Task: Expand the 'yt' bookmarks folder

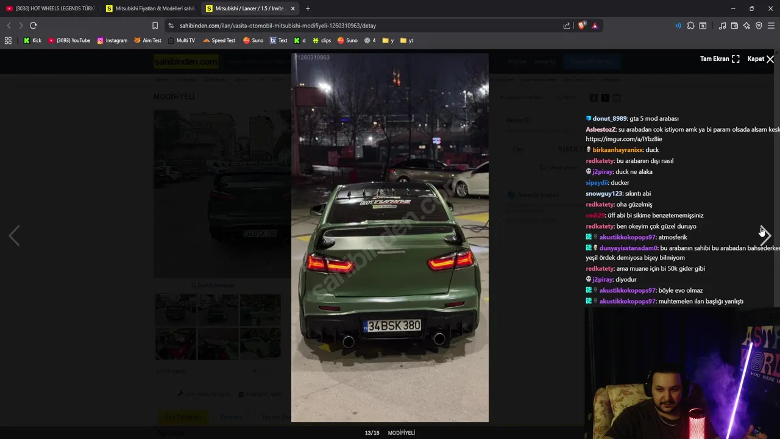Action: [x=407, y=40]
